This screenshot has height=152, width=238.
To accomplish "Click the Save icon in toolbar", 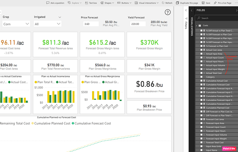I will (203, 3).
